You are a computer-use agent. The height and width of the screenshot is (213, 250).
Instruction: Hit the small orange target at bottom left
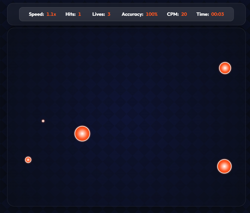coord(28,160)
